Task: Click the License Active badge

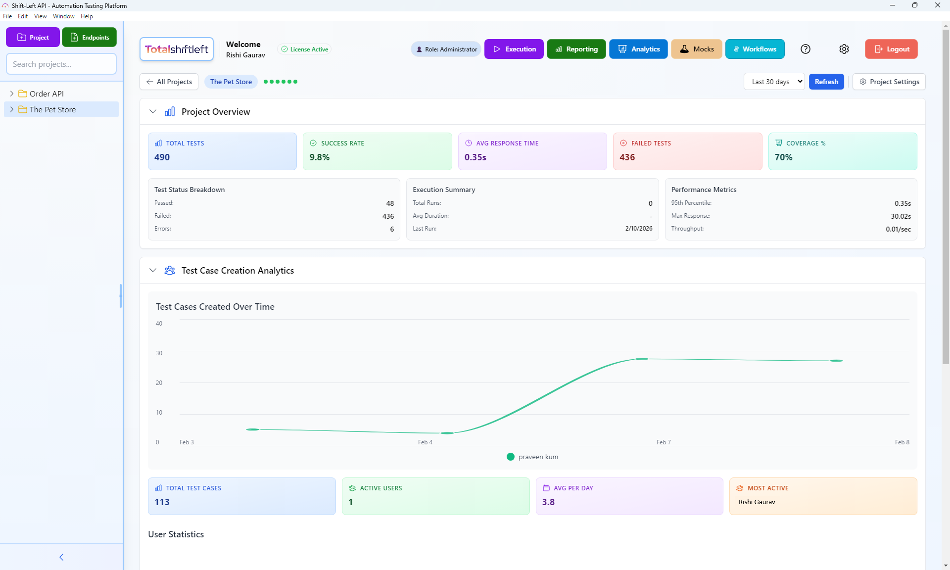Action: pos(304,49)
